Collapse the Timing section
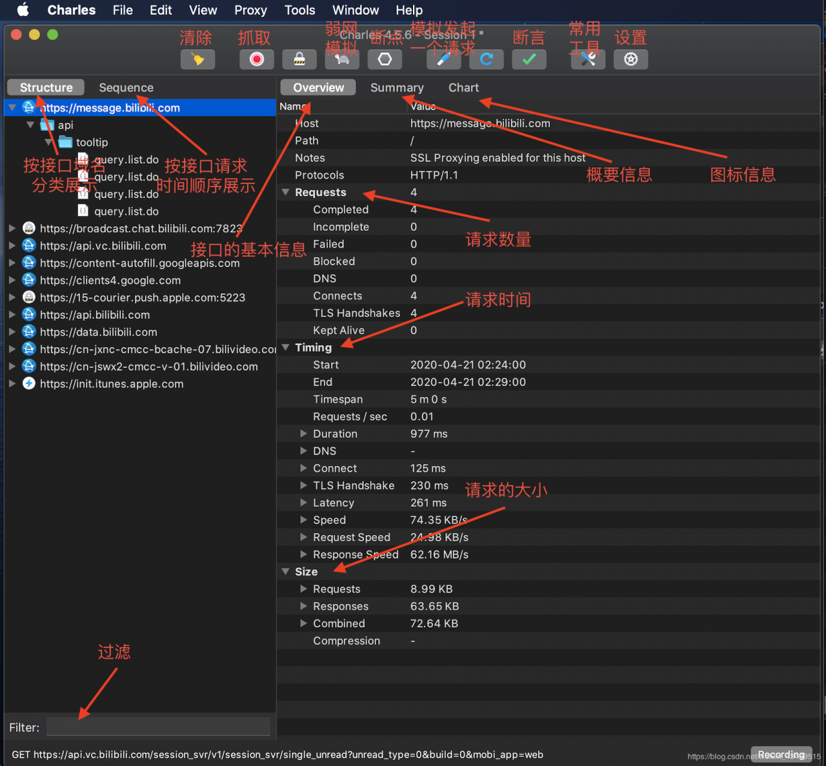Viewport: 826px width, 766px height. (x=285, y=347)
